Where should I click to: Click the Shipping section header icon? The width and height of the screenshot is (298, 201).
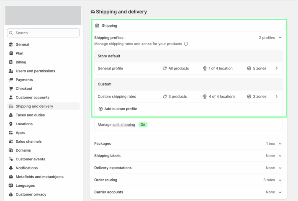tap(97, 26)
